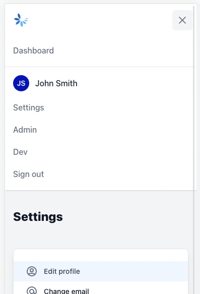Click the empty header space beside the logo
Image resolution: width=200 pixels, height=294 pixels.
click(100, 20)
